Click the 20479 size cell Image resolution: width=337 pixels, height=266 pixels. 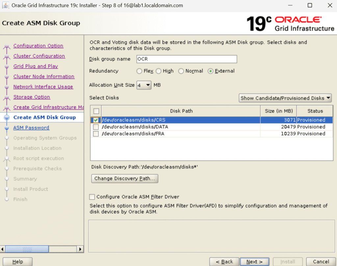coord(278,127)
